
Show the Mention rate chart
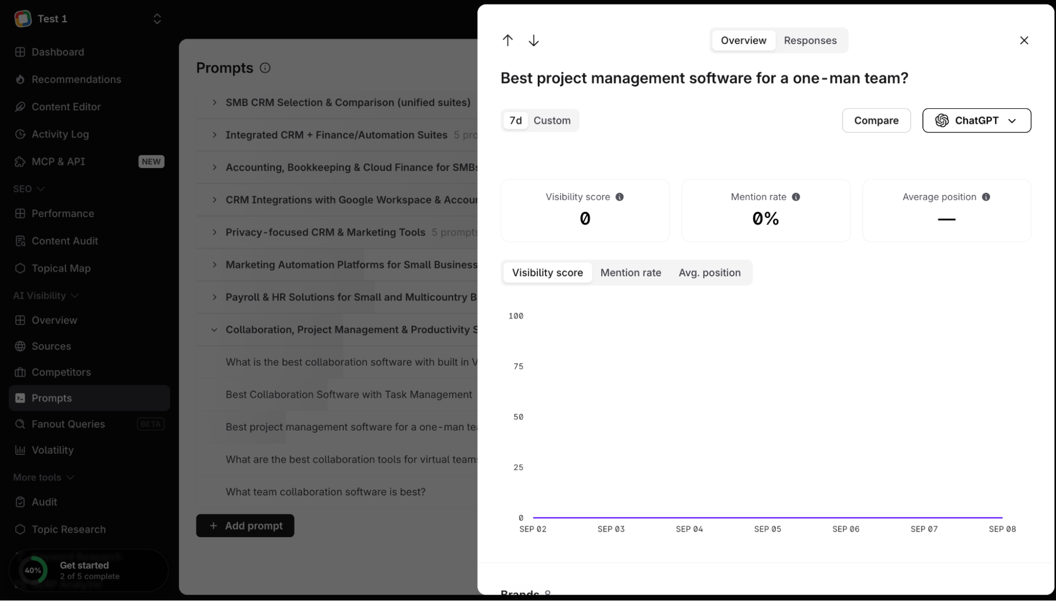(630, 273)
